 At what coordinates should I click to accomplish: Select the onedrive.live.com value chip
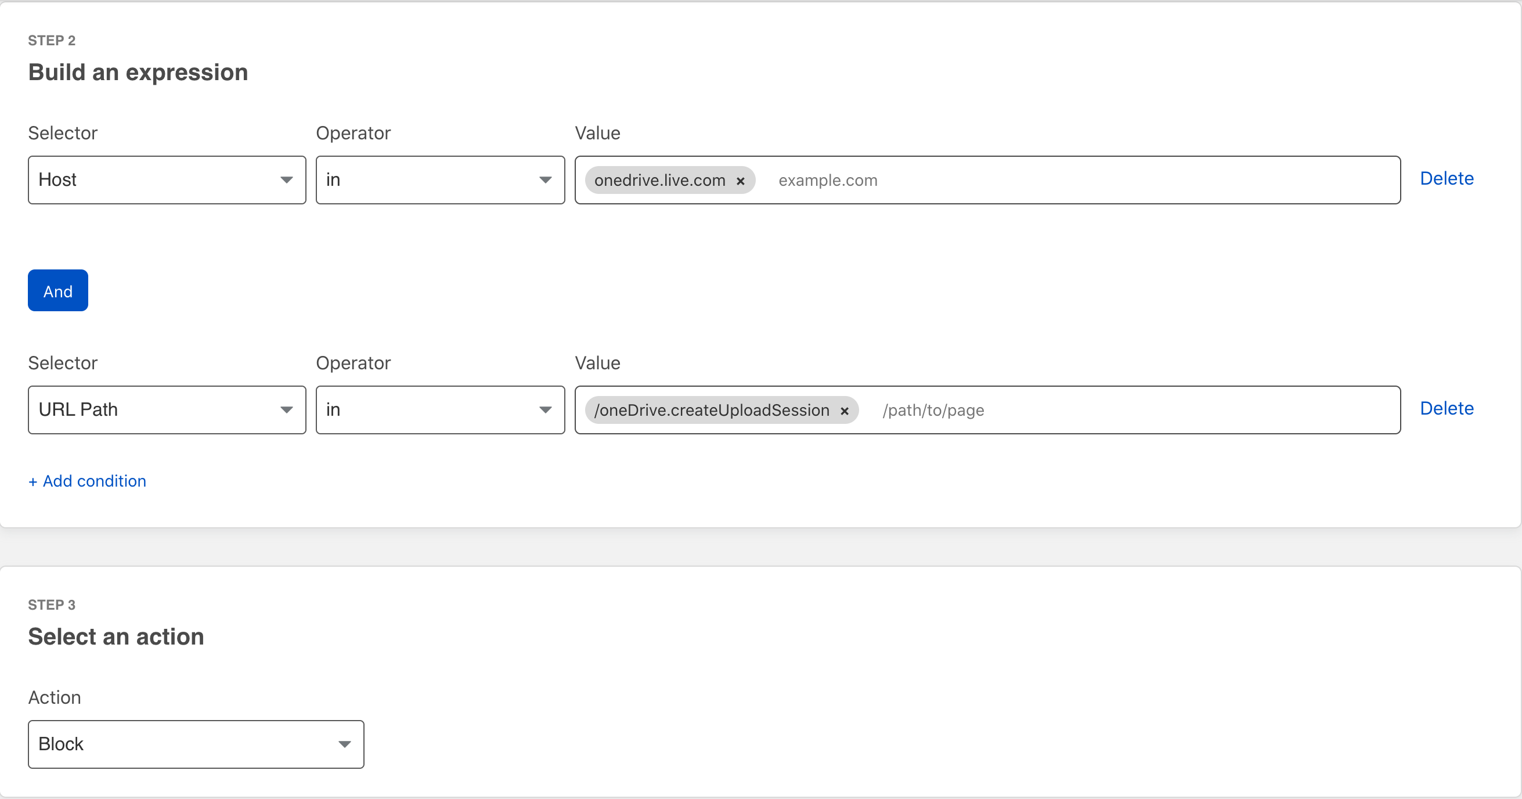659,180
